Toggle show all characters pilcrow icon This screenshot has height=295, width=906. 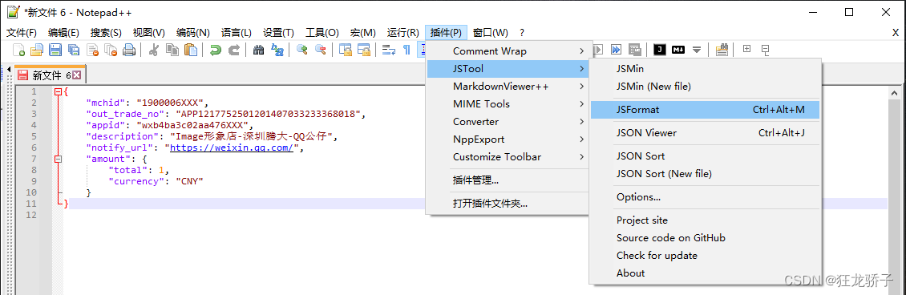pos(406,51)
